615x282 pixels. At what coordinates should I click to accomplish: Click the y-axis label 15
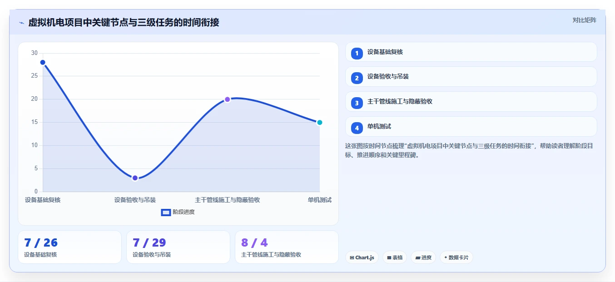click(35, 122)
